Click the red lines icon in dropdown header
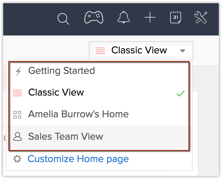Image resolution: width=222 pixels, height=179 pixels. coord(100,51)
